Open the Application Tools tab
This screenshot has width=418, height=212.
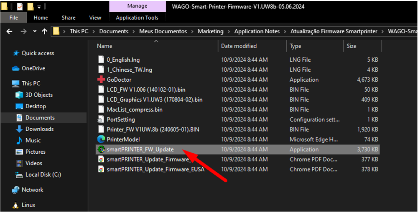coord(137,18)
